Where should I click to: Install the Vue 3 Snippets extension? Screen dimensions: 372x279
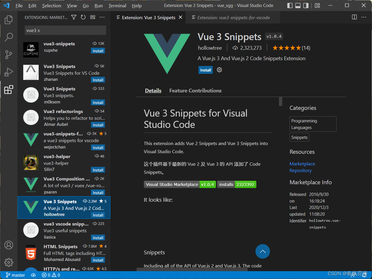[205, 70]
